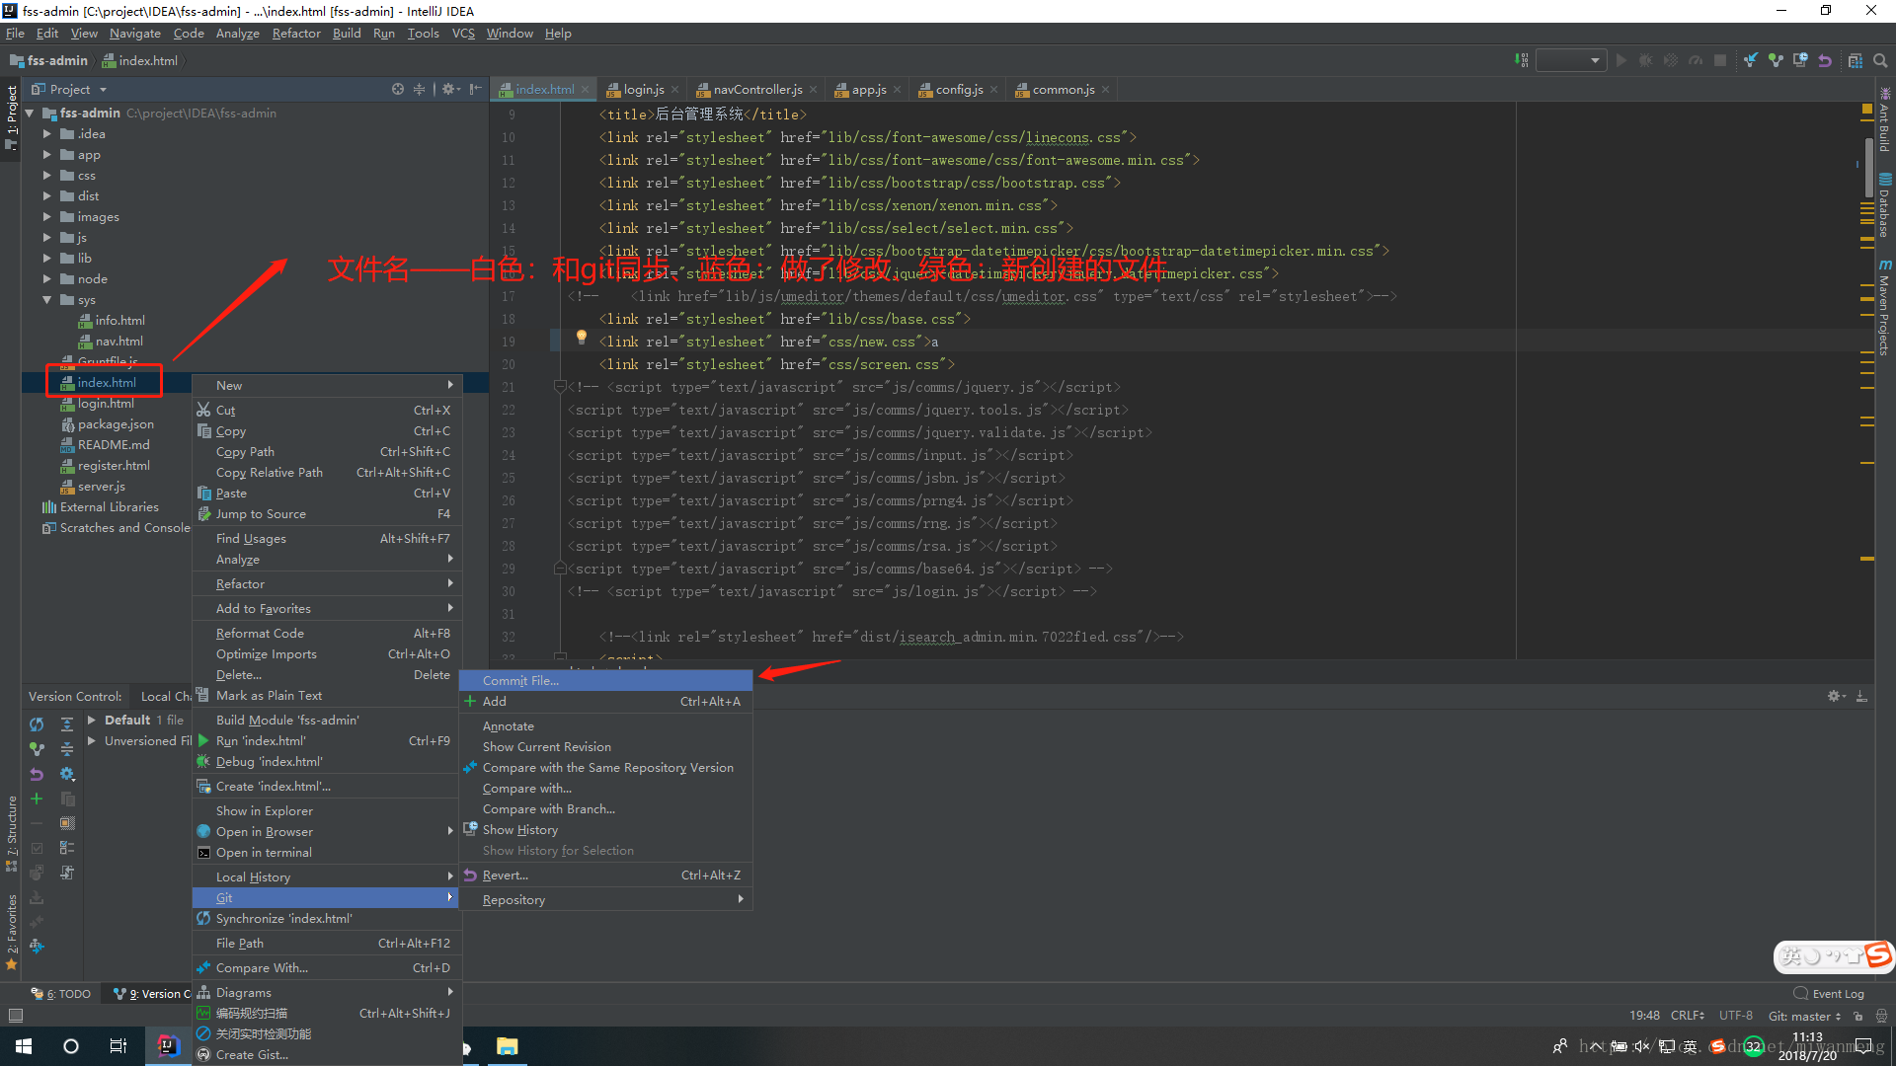Collapse the sys folder in project tree
1896x1066 pixels.
click(47, 300)
